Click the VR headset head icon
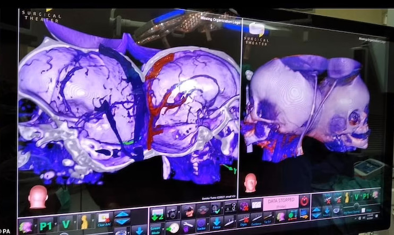394x235 pixels. tap(189, 212)
